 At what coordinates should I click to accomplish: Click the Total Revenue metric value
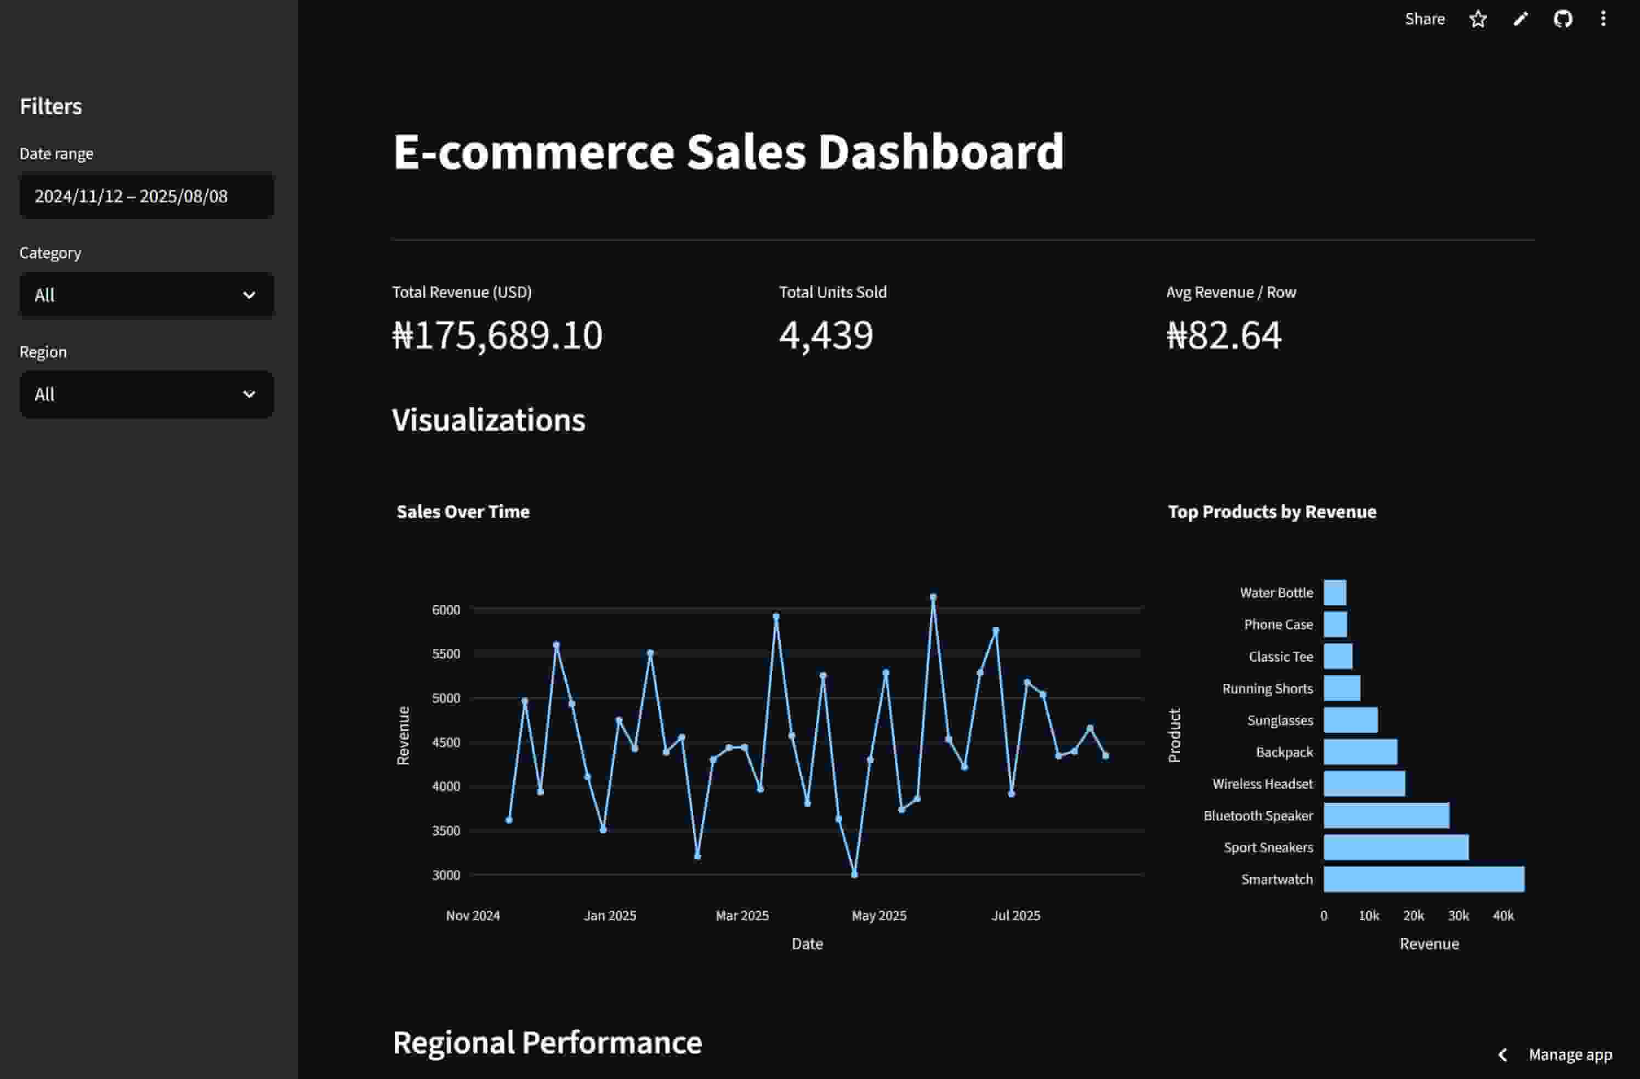[x=497, y=335]
